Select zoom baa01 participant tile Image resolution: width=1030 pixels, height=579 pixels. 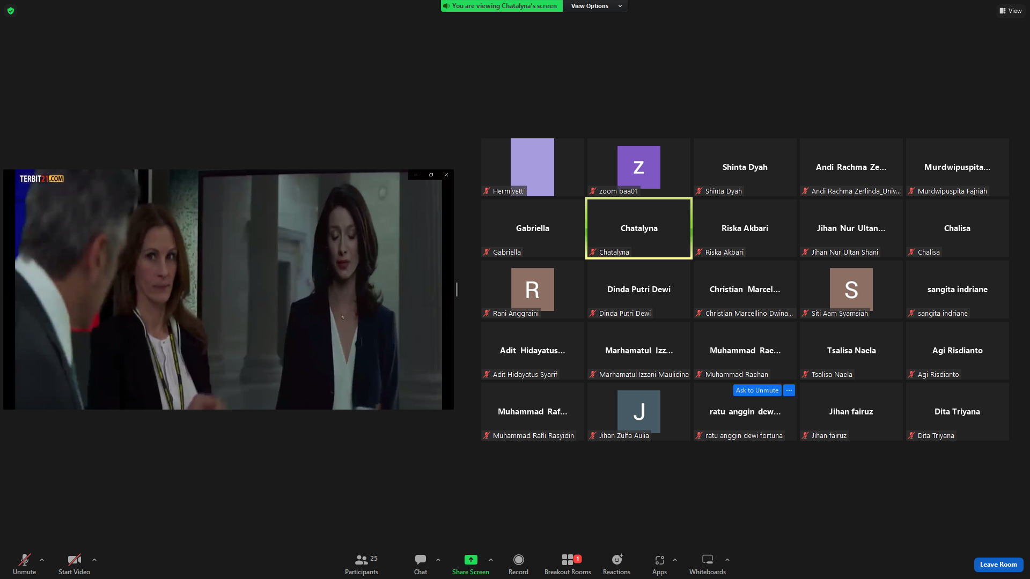[x=638, y=167]
